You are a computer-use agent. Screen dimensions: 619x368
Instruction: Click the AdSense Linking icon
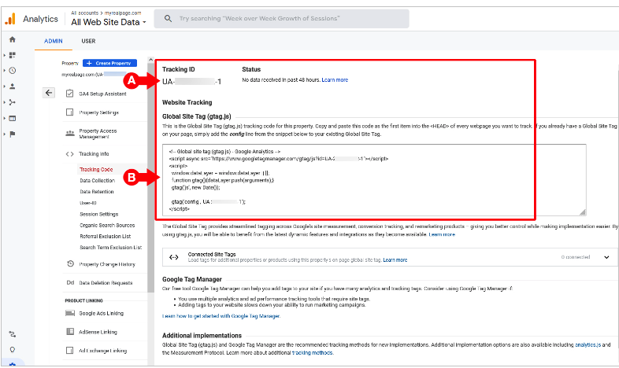[x=70, y=331]
